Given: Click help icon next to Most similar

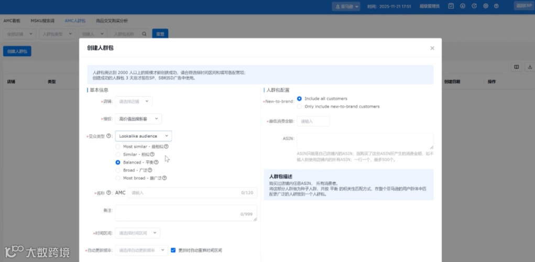Looking at the screenshot, I should pyautogui.click(x=166, y=146).
